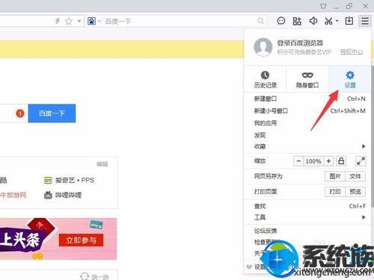Expand the search engine dropdown arrow
Screen dimensions: 374x280
[99, 22]
